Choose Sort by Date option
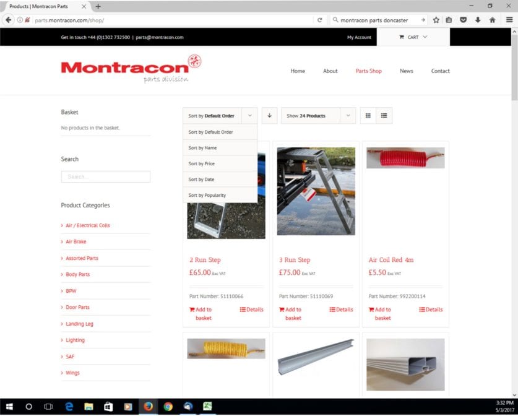The height and width of the screenshot is (416, 518). point(220,180)
